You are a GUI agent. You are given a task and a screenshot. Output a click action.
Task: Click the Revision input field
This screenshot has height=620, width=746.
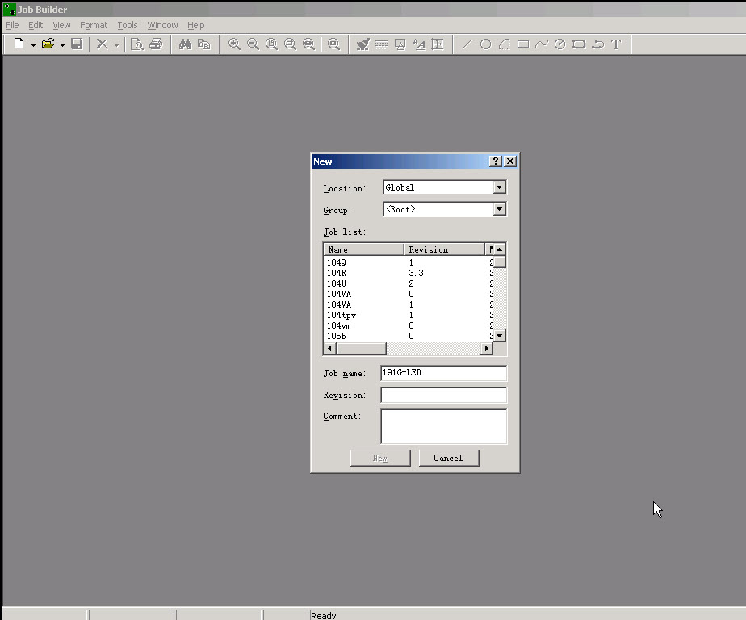click(443, 395)
